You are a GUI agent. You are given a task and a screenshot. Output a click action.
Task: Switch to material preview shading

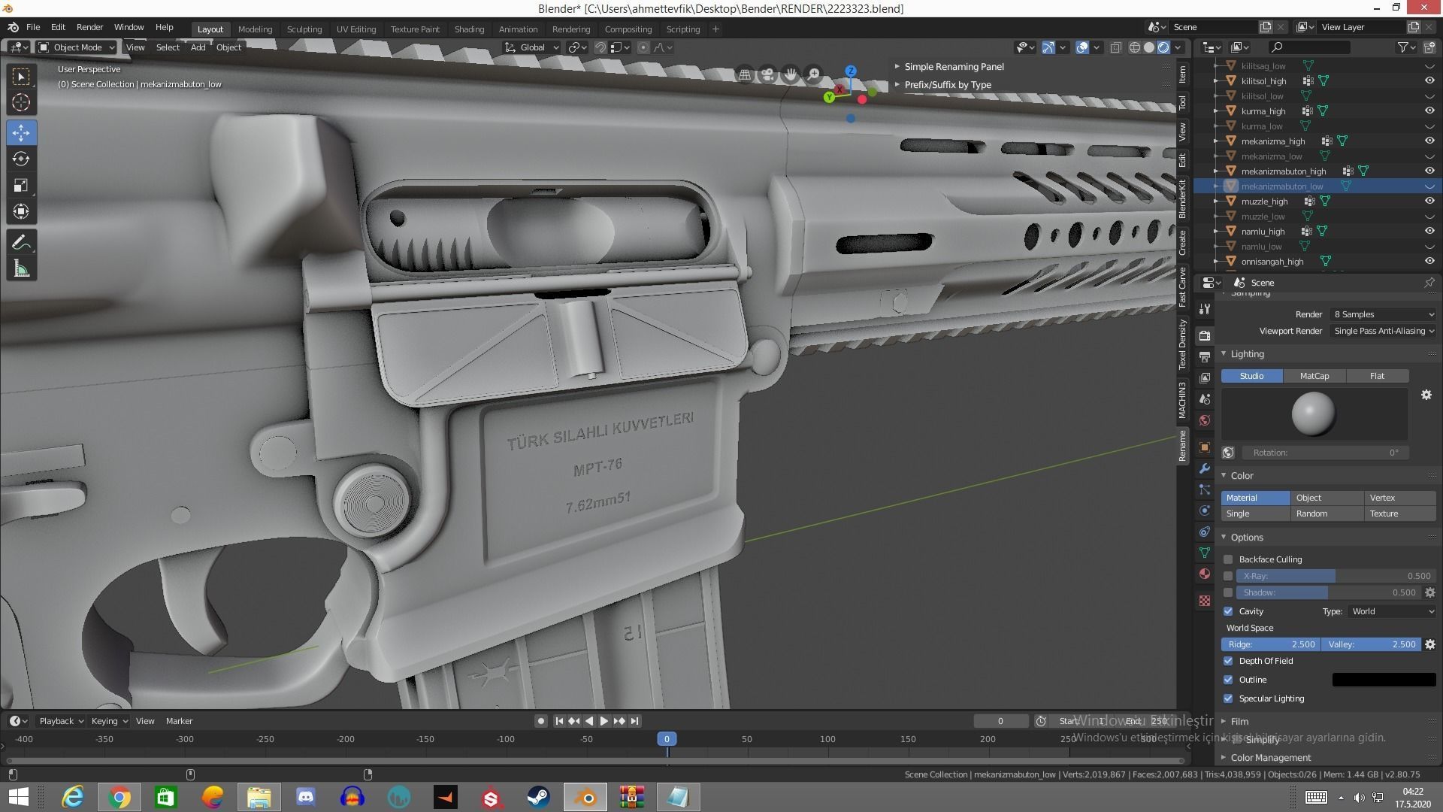1163,47
